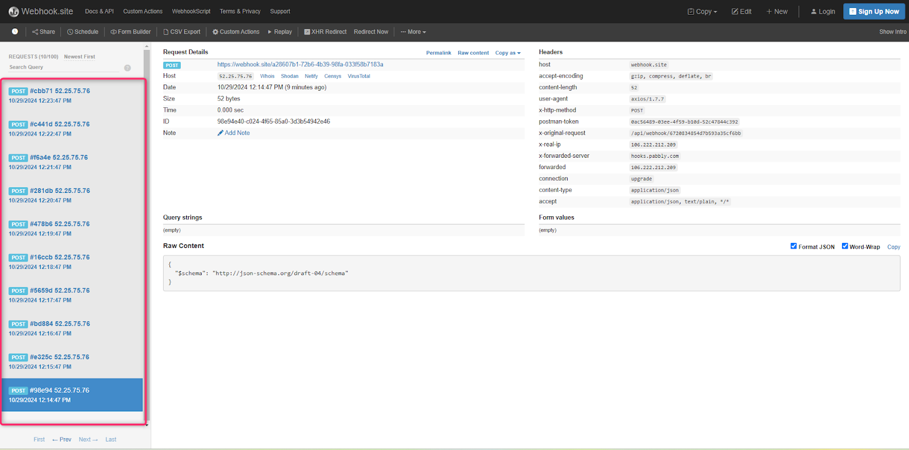Click the x-original-request header value
This screenshot has width=909, height=450.
click(686, 133)
